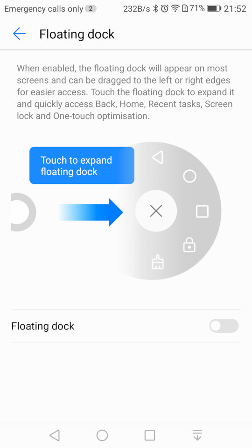252x448 pixels.
Task: Open recent apps from navigation bar
Action: (x=150, y=435)
